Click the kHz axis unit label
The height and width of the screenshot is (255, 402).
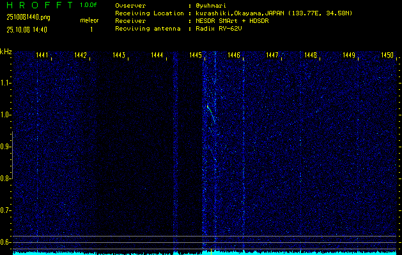coord(6,52)
